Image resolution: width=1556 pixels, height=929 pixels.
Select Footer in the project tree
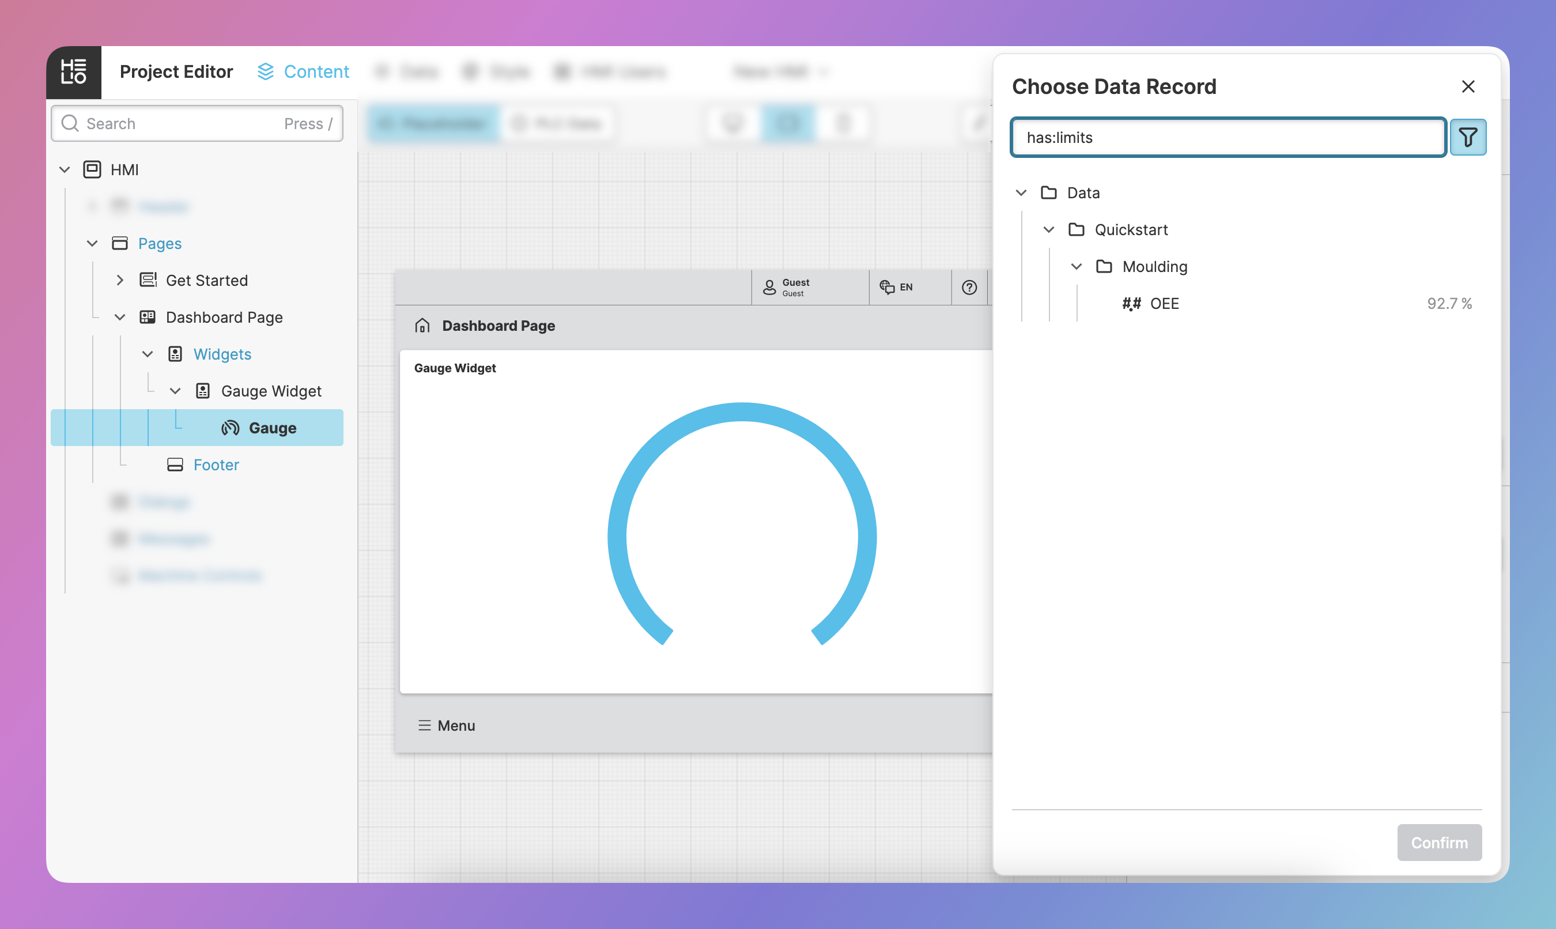(216, 465)
